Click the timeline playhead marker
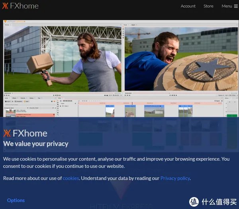This screenshot has width=239, height=209. pos(132,103)
